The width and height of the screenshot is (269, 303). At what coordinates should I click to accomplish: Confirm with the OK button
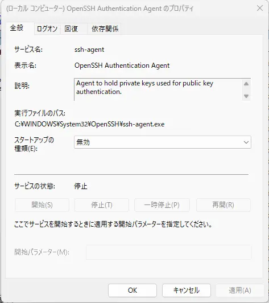(133, 290)
